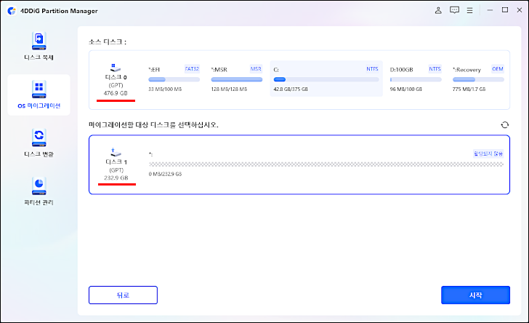Click the 0 MB/232.9 GB text
The height and width of the screenshot is (323, 529).
tap(166, 174)
